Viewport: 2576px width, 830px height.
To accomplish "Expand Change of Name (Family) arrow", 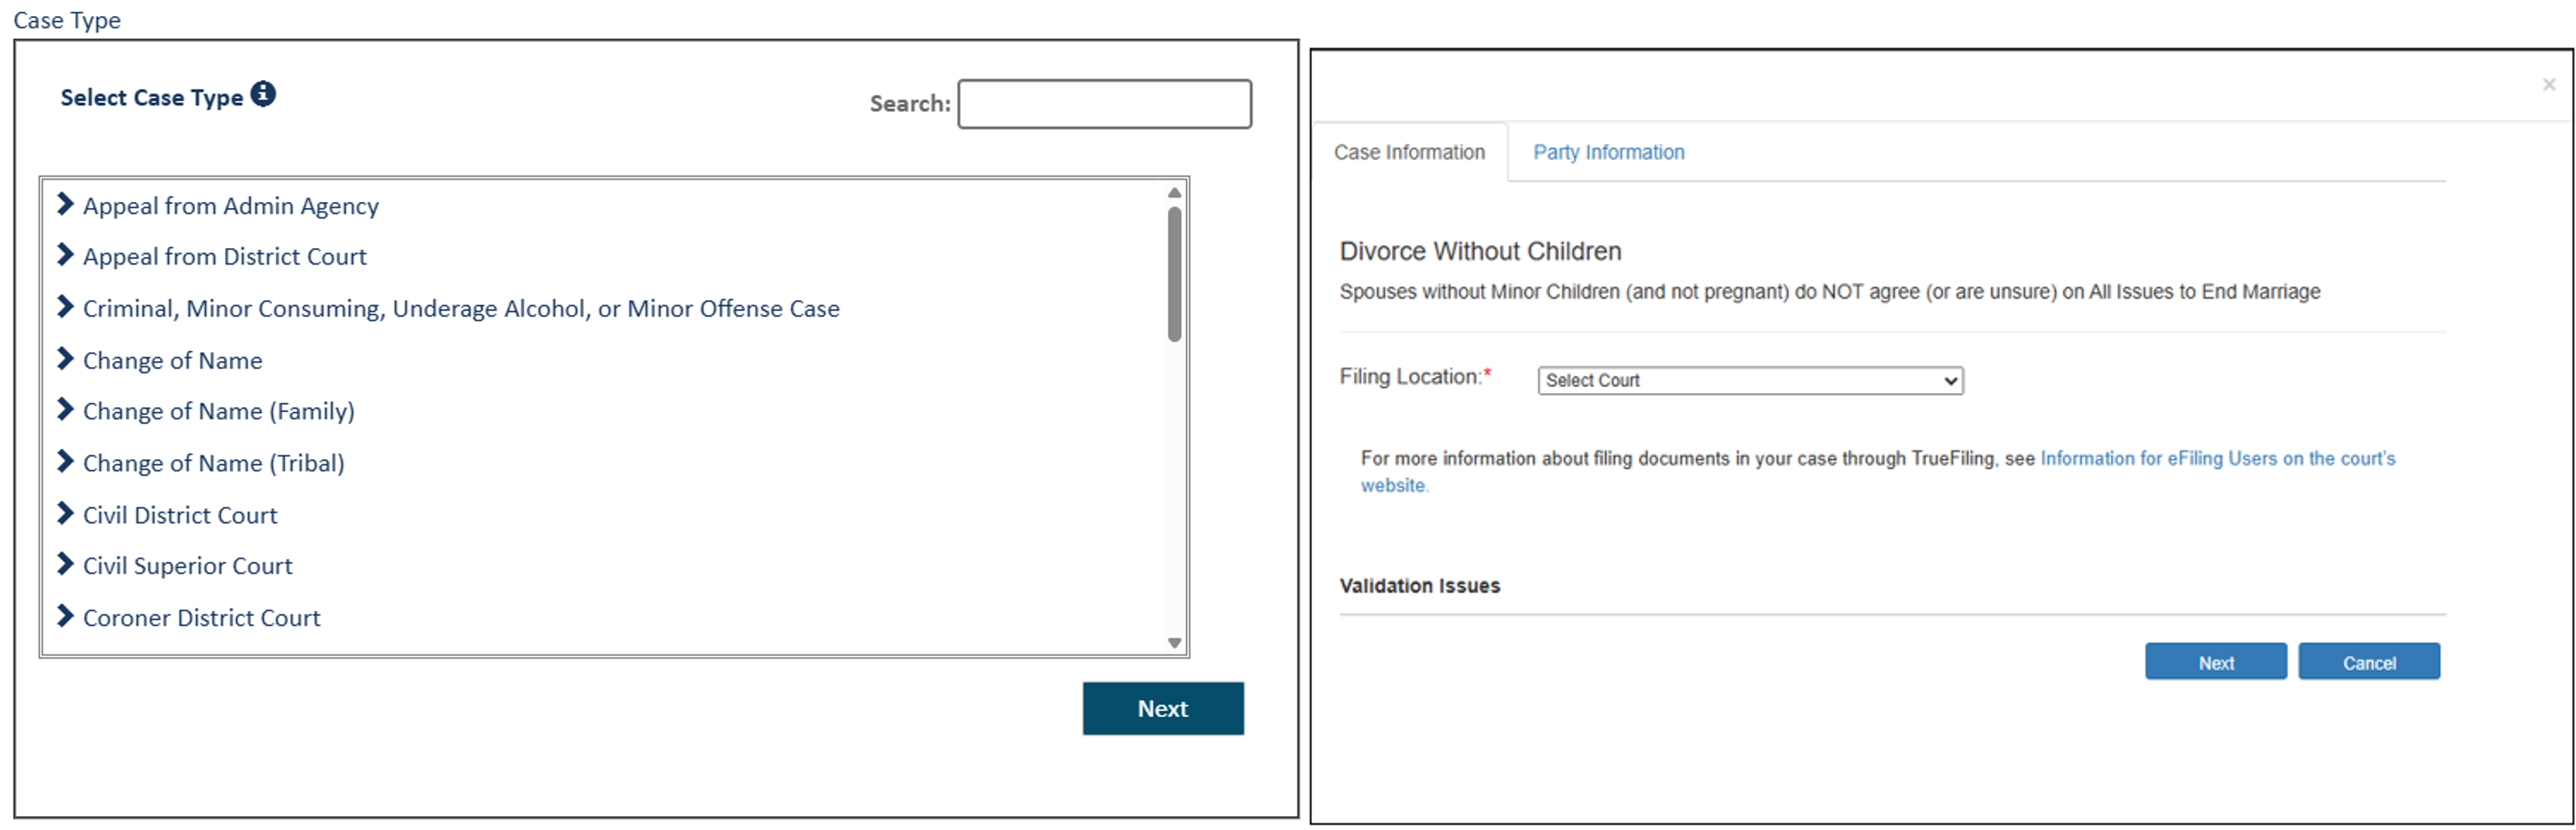I will tap(66, 410).
